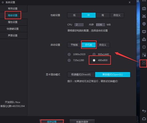Select the 720x1280 resolution option
147x123 pixels.
69,60
